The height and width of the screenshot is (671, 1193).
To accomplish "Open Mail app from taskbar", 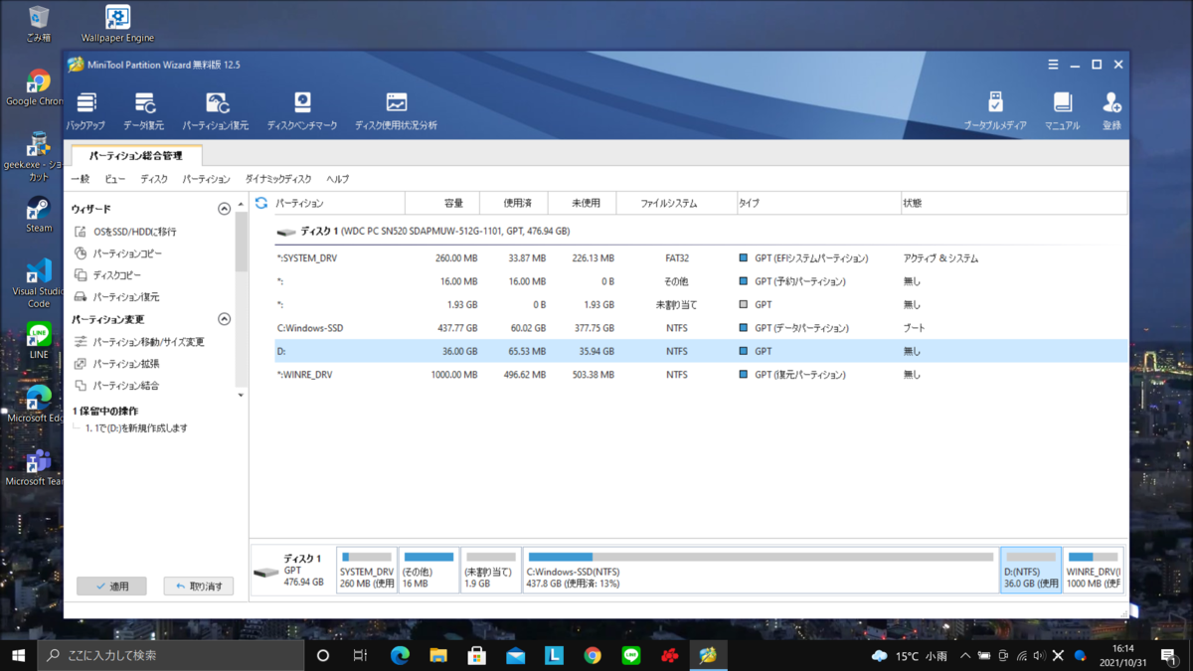I will pyautogui.click(x=515, y=655).
